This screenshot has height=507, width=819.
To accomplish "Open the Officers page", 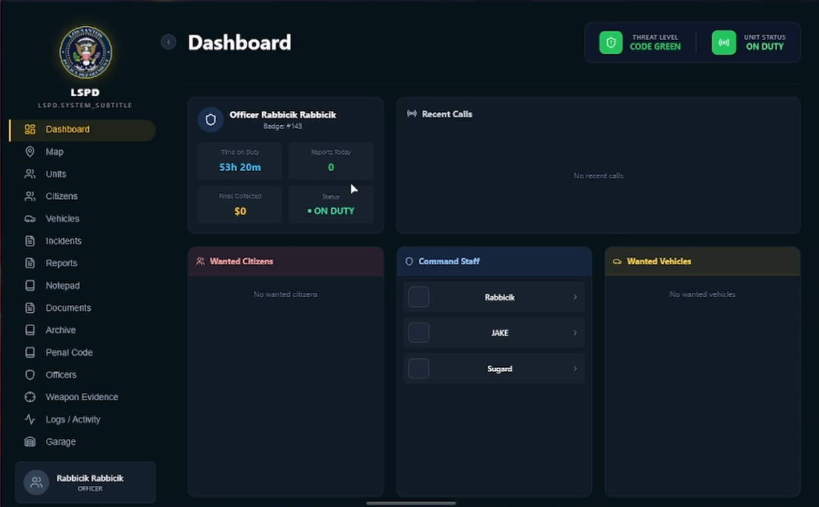I will pos(83,375).
